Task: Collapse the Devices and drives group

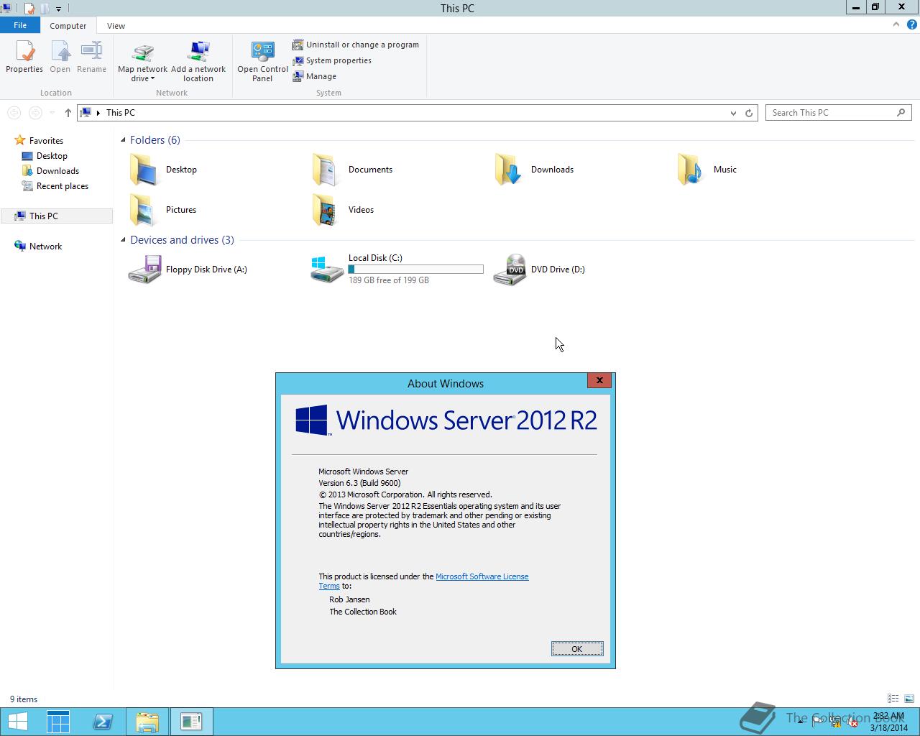Action: [123, 240]
